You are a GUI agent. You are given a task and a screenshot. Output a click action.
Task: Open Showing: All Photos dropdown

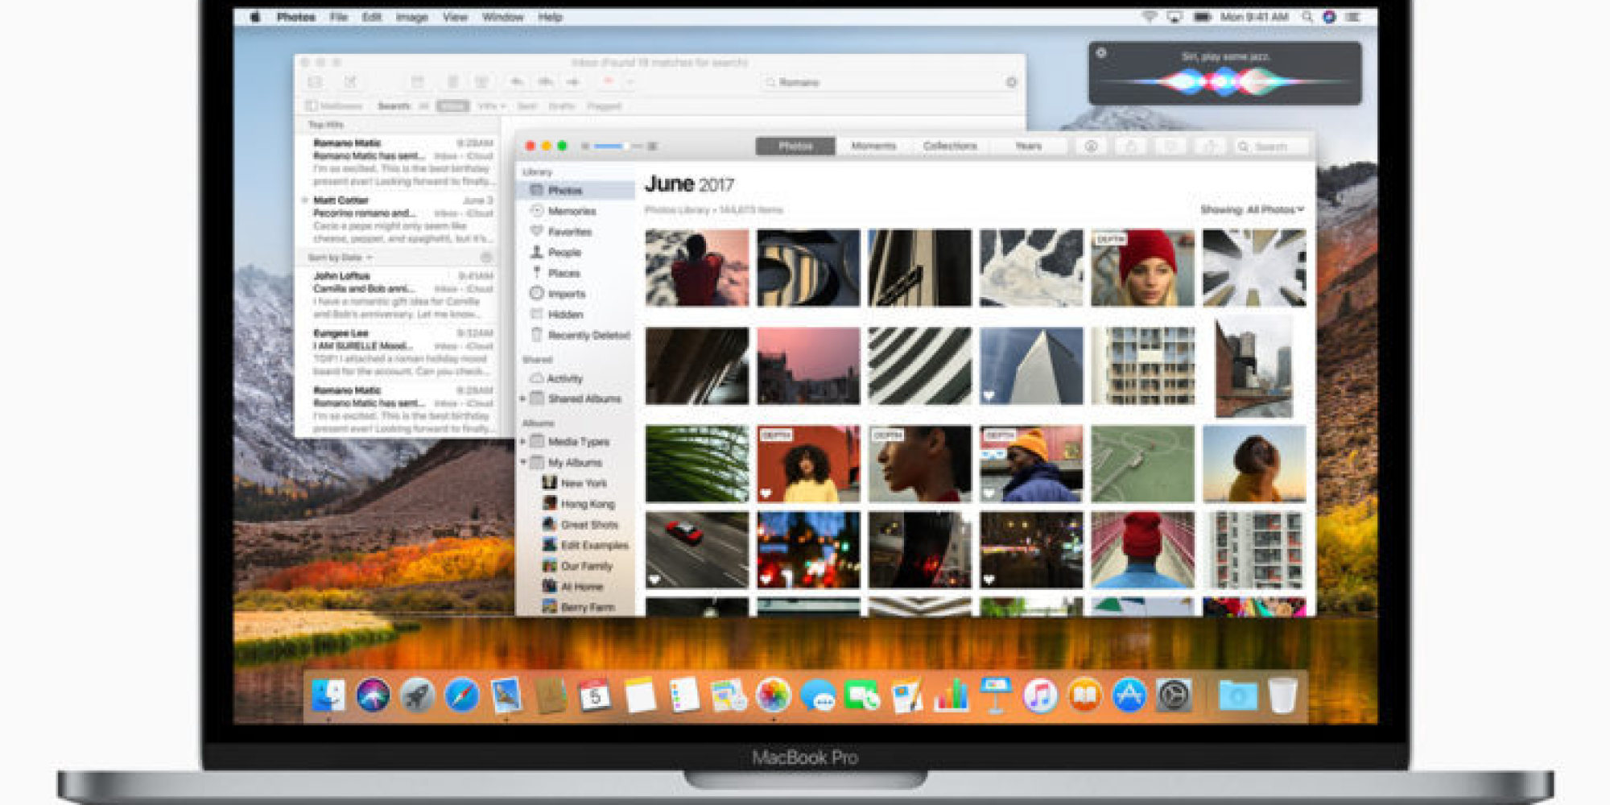(1253, 209)
